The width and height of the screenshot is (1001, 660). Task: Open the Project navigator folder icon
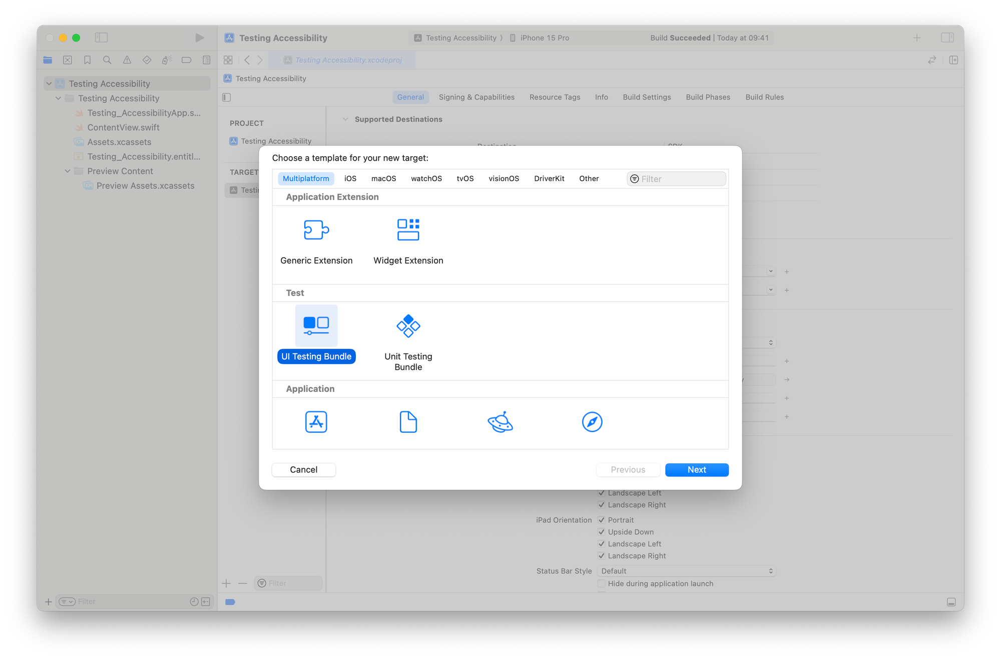(x=47, y=60)
